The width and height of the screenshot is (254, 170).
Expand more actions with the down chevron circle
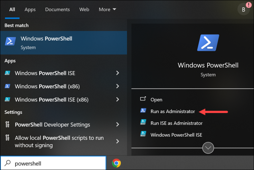[208, 148]
